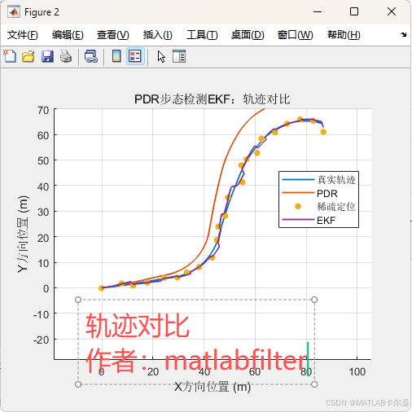Minimize the Figure 2 window
Viewport: 412px width, 412px height.
pyautogui.click(x=318, y=11)
